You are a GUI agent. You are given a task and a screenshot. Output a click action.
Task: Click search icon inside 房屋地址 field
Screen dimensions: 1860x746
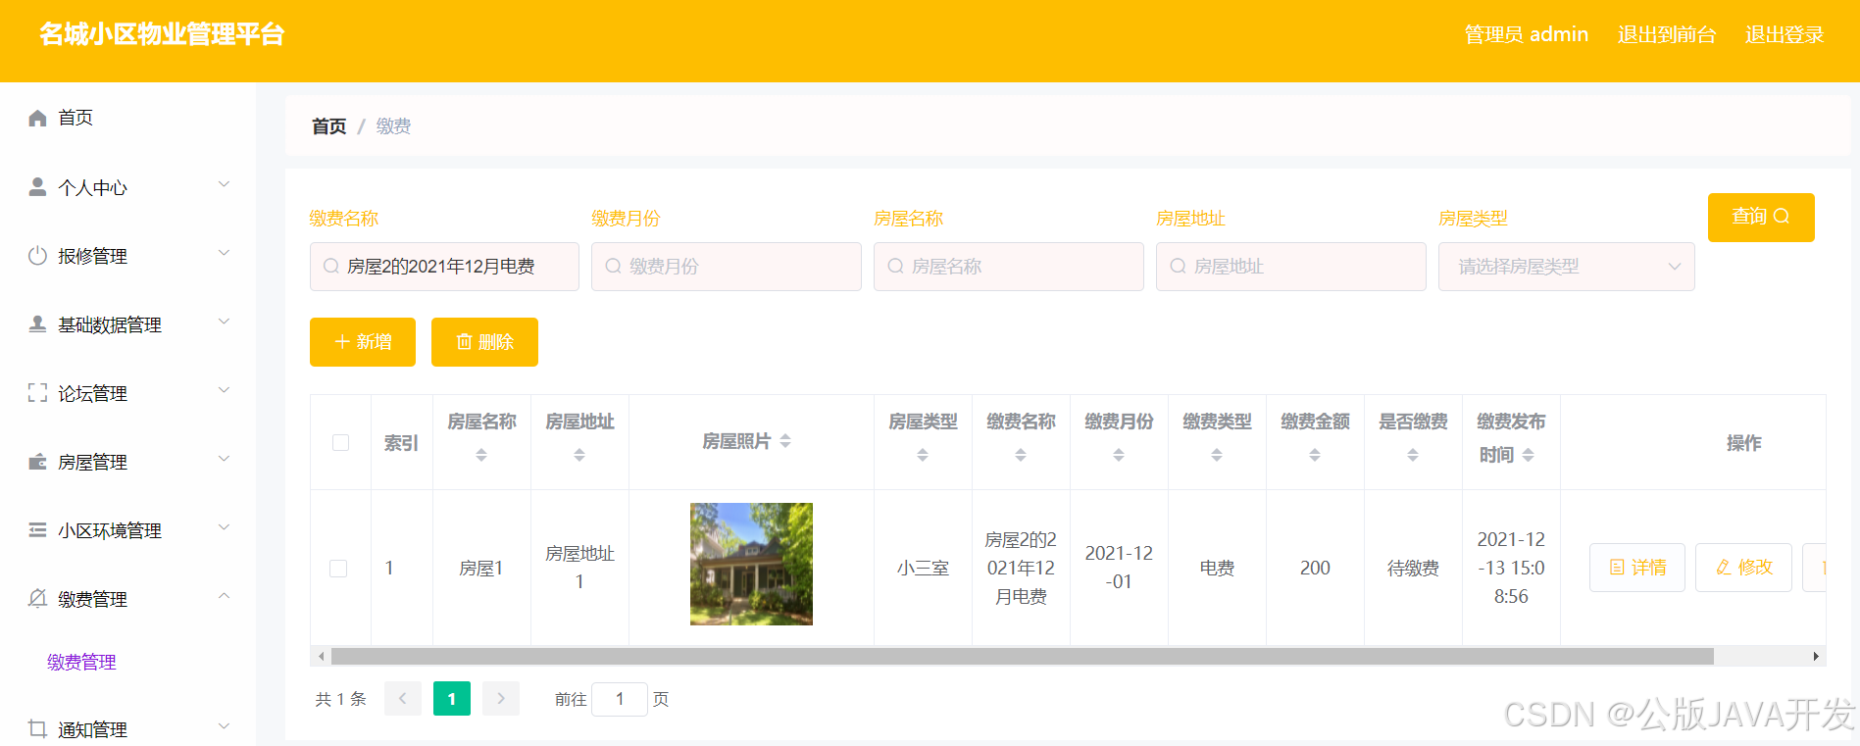click(1178, 267)
